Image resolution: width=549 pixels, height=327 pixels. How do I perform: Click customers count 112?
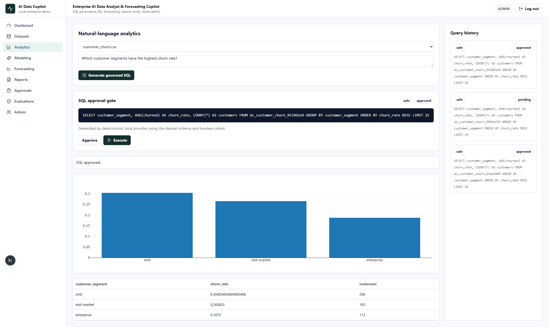[x=362, y=315]
